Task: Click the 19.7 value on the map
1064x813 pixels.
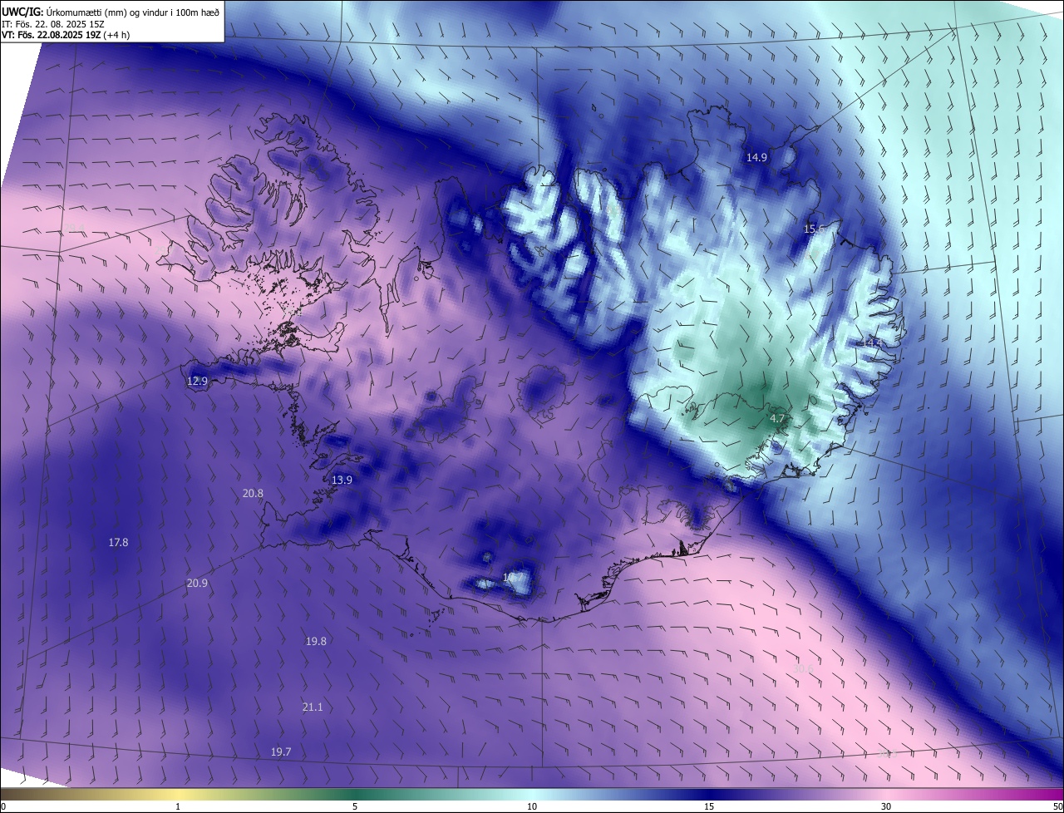Action: [x=281, y=751]
